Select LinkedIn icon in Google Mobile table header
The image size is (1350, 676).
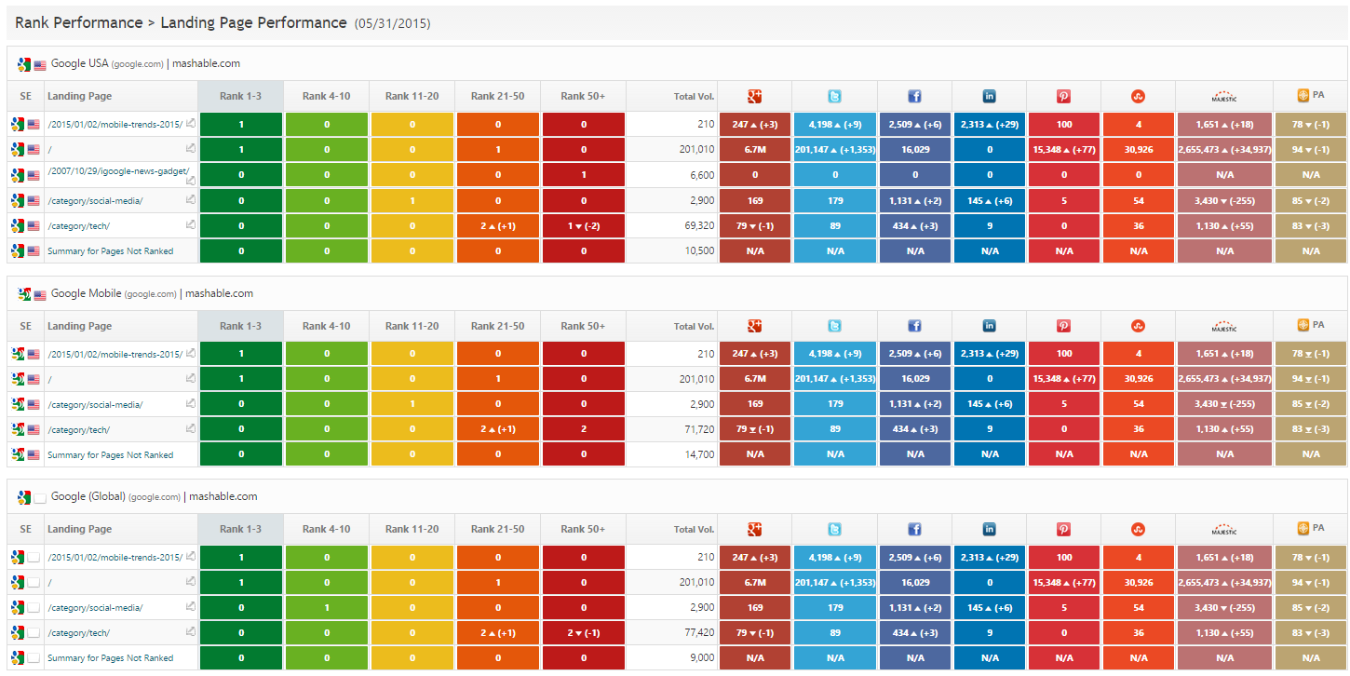click(989, 326)
